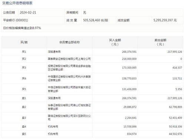Click the 买入金额（元） column header
The width and height of the screenshot is (185, 139).
click(x=115, y=42)
